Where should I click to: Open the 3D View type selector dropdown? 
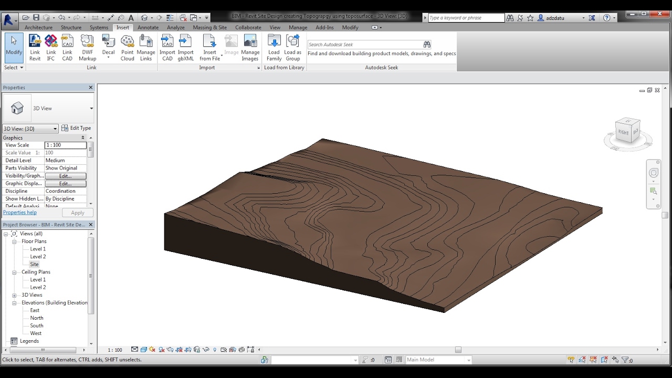coord(91,109)
